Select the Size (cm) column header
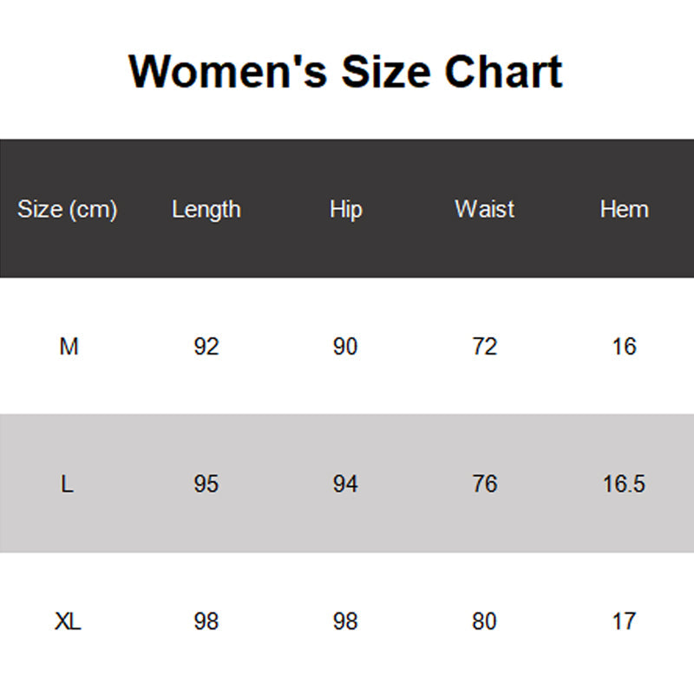This screenshot has width=694, height=690. point(68,209)
